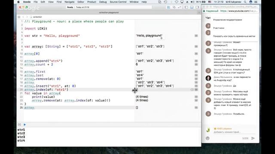Click the result value 6
This screenshot has width=275, height=154.
tap(137, 65)
